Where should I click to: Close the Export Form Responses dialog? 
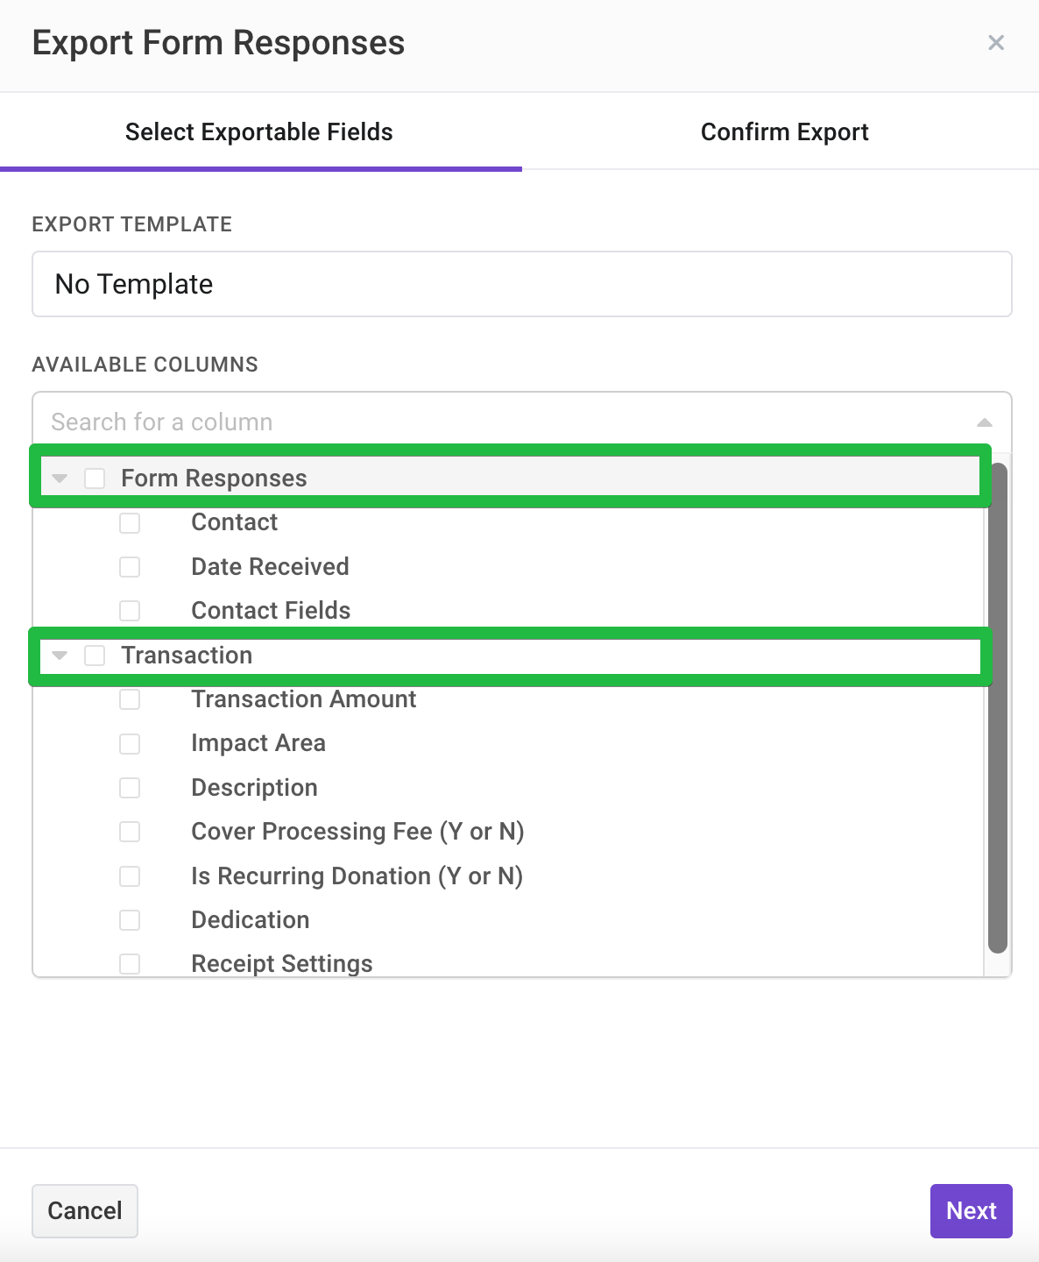pos(996,43)
